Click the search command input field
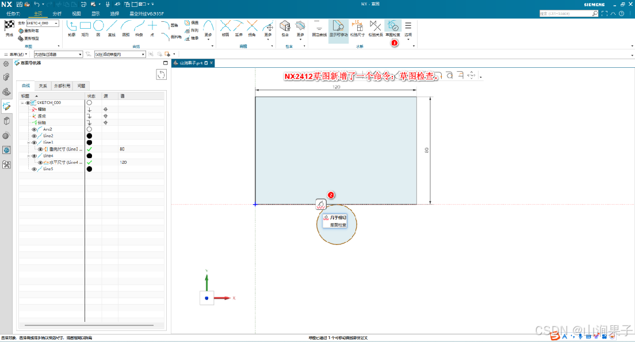This screenshot has width=635, height=342. click(566, 13)
